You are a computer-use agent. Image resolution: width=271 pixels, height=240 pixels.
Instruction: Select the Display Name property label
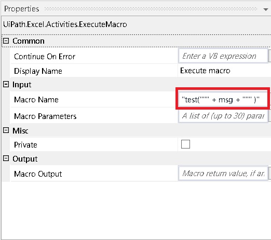point(38,71)
